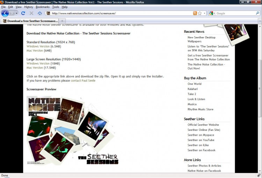Click the 'Done' status bar text
262x178 pixels.
point(5,175)
